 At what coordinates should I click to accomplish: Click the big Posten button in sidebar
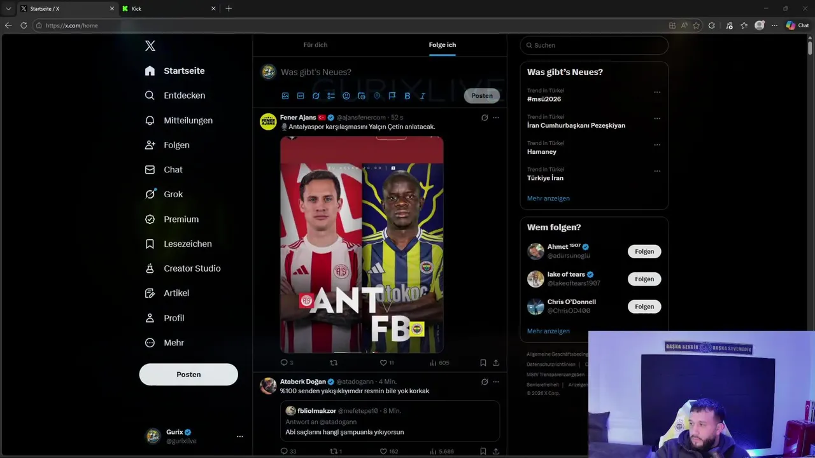(x=188, y=375)
